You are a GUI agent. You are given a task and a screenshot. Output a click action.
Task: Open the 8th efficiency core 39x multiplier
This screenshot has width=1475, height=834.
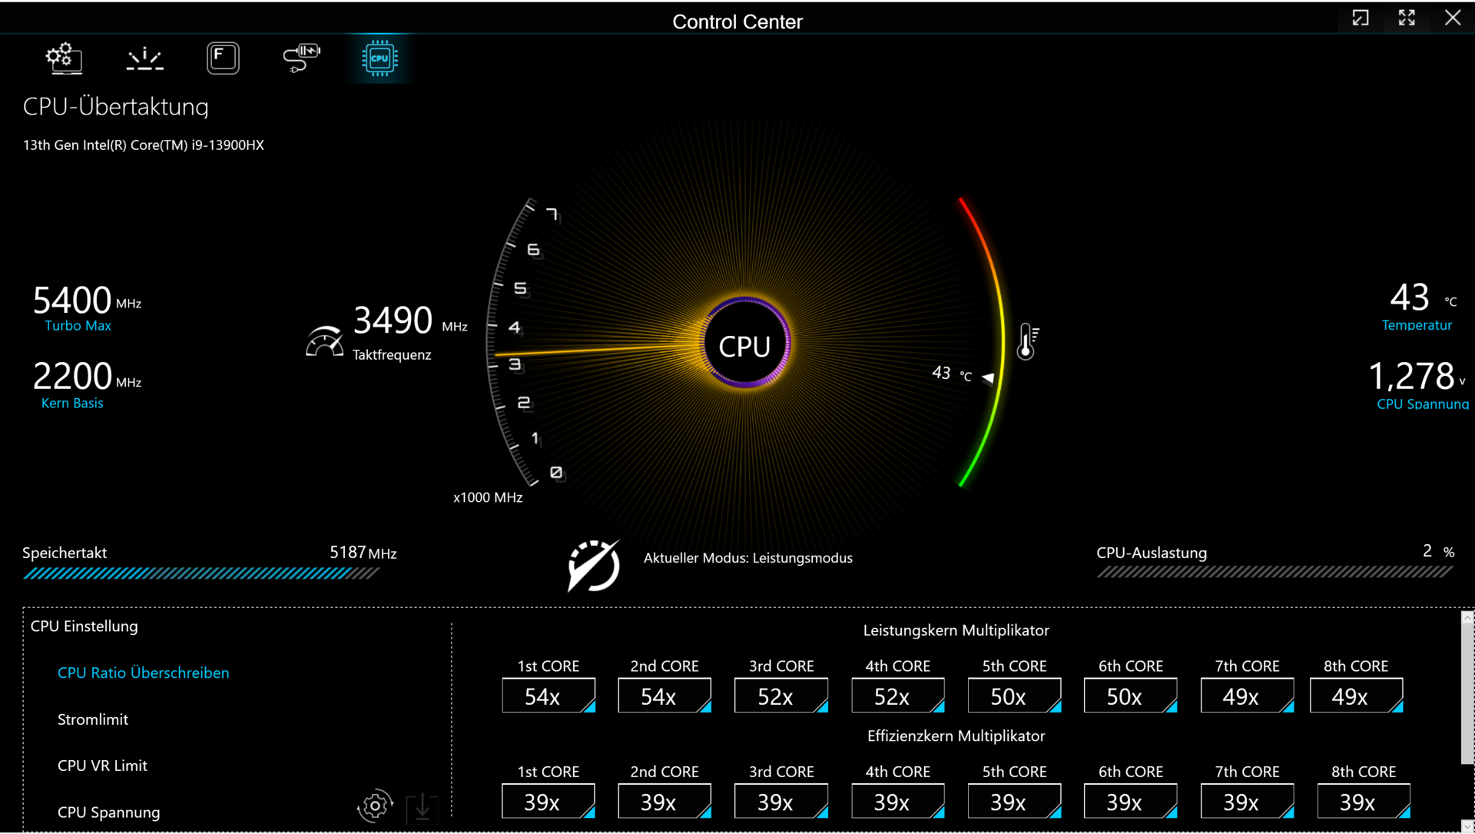[1363, 802]
